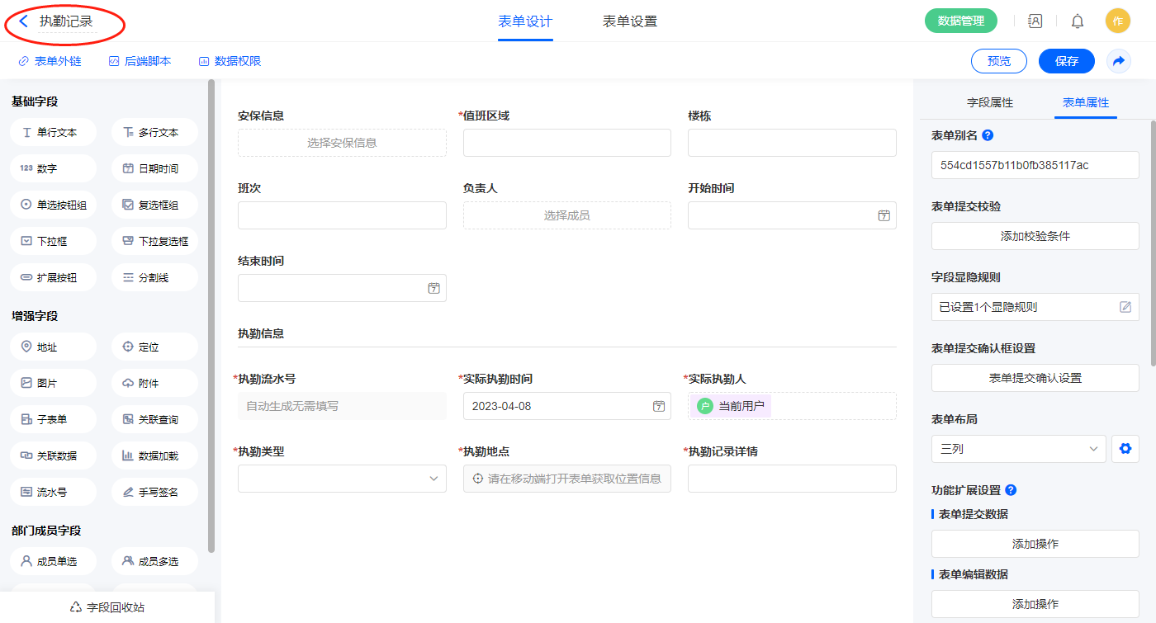Image resolution: width=1156 pixels, height=623 pixels.
Task: Select the 单选按钮组 field component
Action: pyautogui.click(x=54, y=205)
